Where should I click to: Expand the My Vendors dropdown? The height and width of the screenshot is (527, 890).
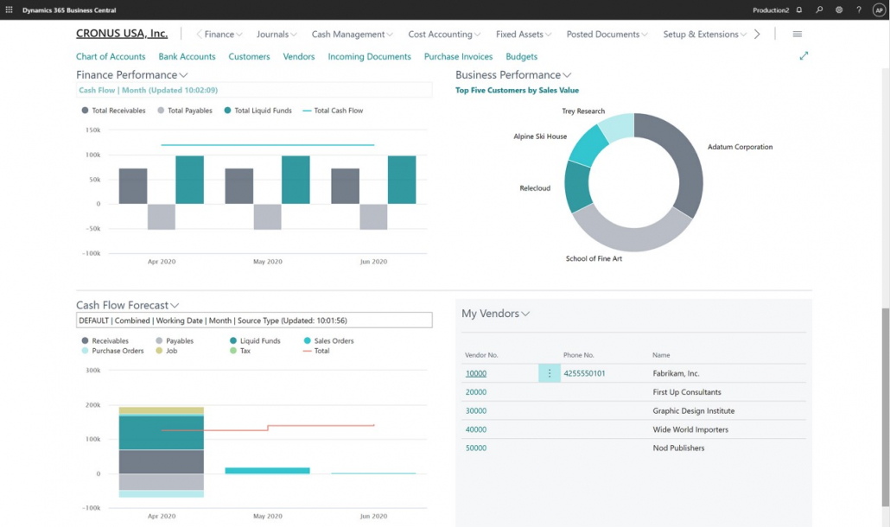[x=525, y=314]
